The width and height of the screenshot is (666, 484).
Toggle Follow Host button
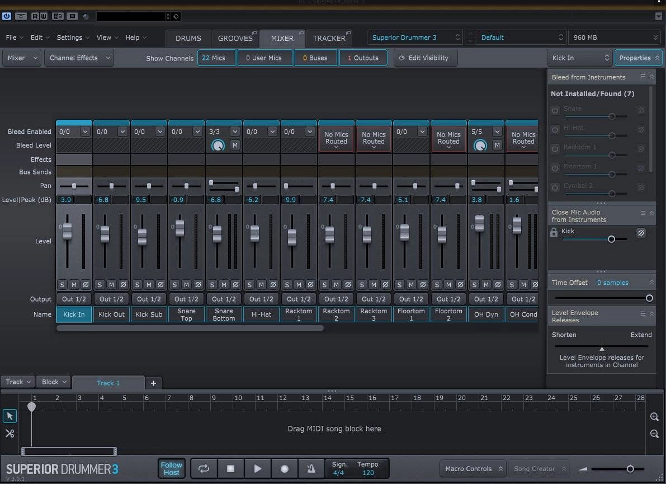(x=171, y=468)
